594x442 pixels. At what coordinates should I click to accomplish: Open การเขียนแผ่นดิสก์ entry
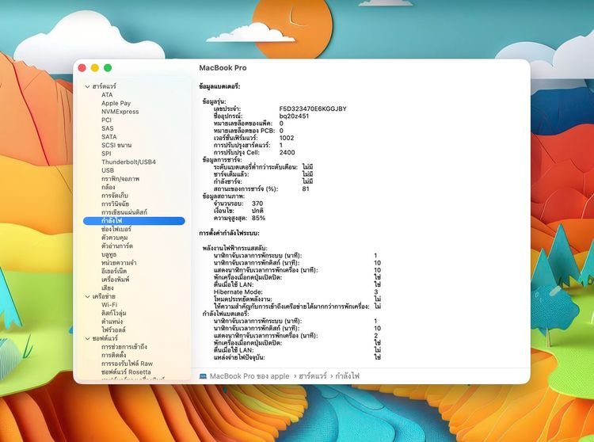124,212
